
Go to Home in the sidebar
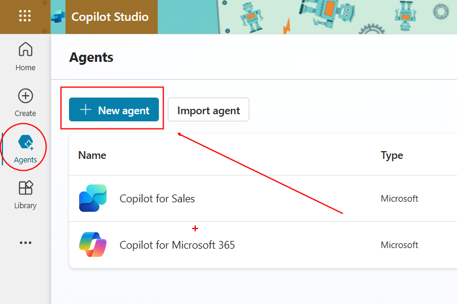point(26,57)
